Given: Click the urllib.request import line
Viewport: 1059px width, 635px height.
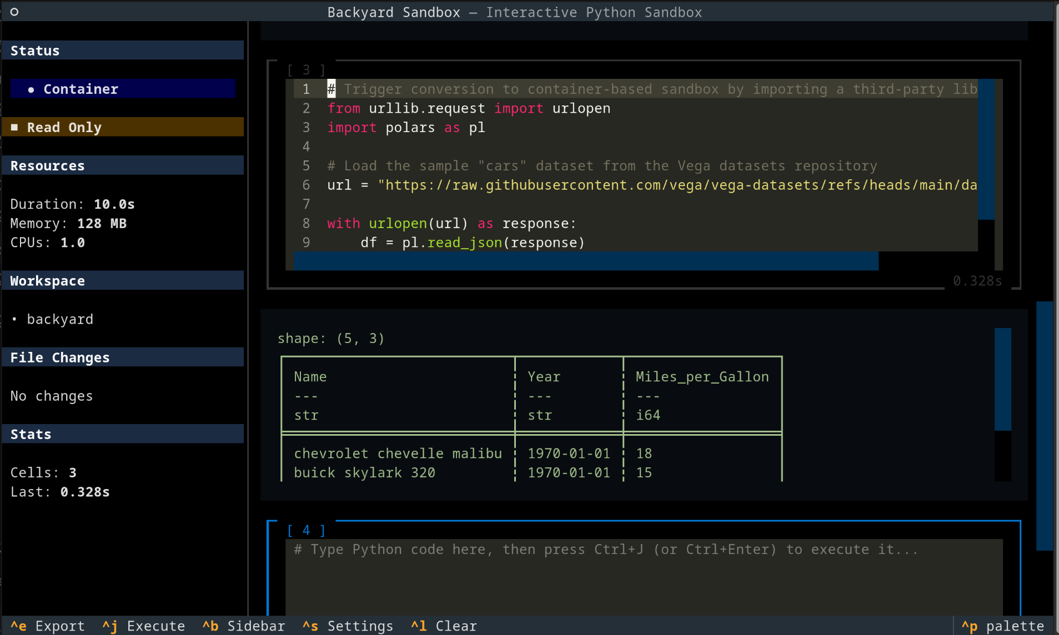Looking at the screenshot, I should click(x=469, y=108).
